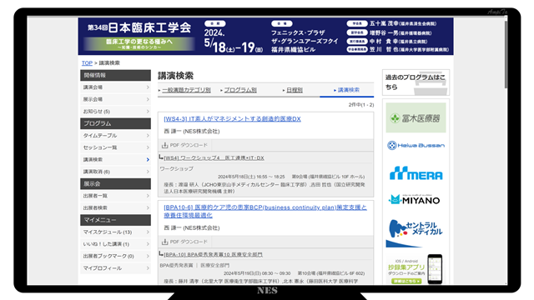Open 講演会場 in the sidebar
Image resolution: width=534 pixels, height=300 pixels.
pos(115,87)
